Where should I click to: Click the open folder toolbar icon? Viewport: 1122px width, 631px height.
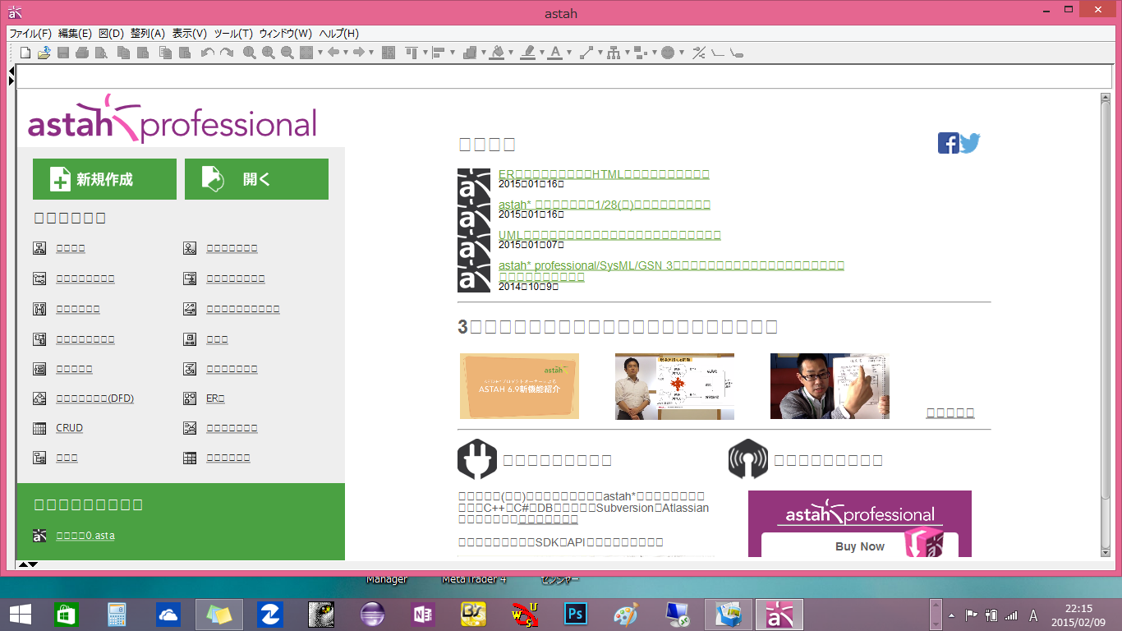44,53
